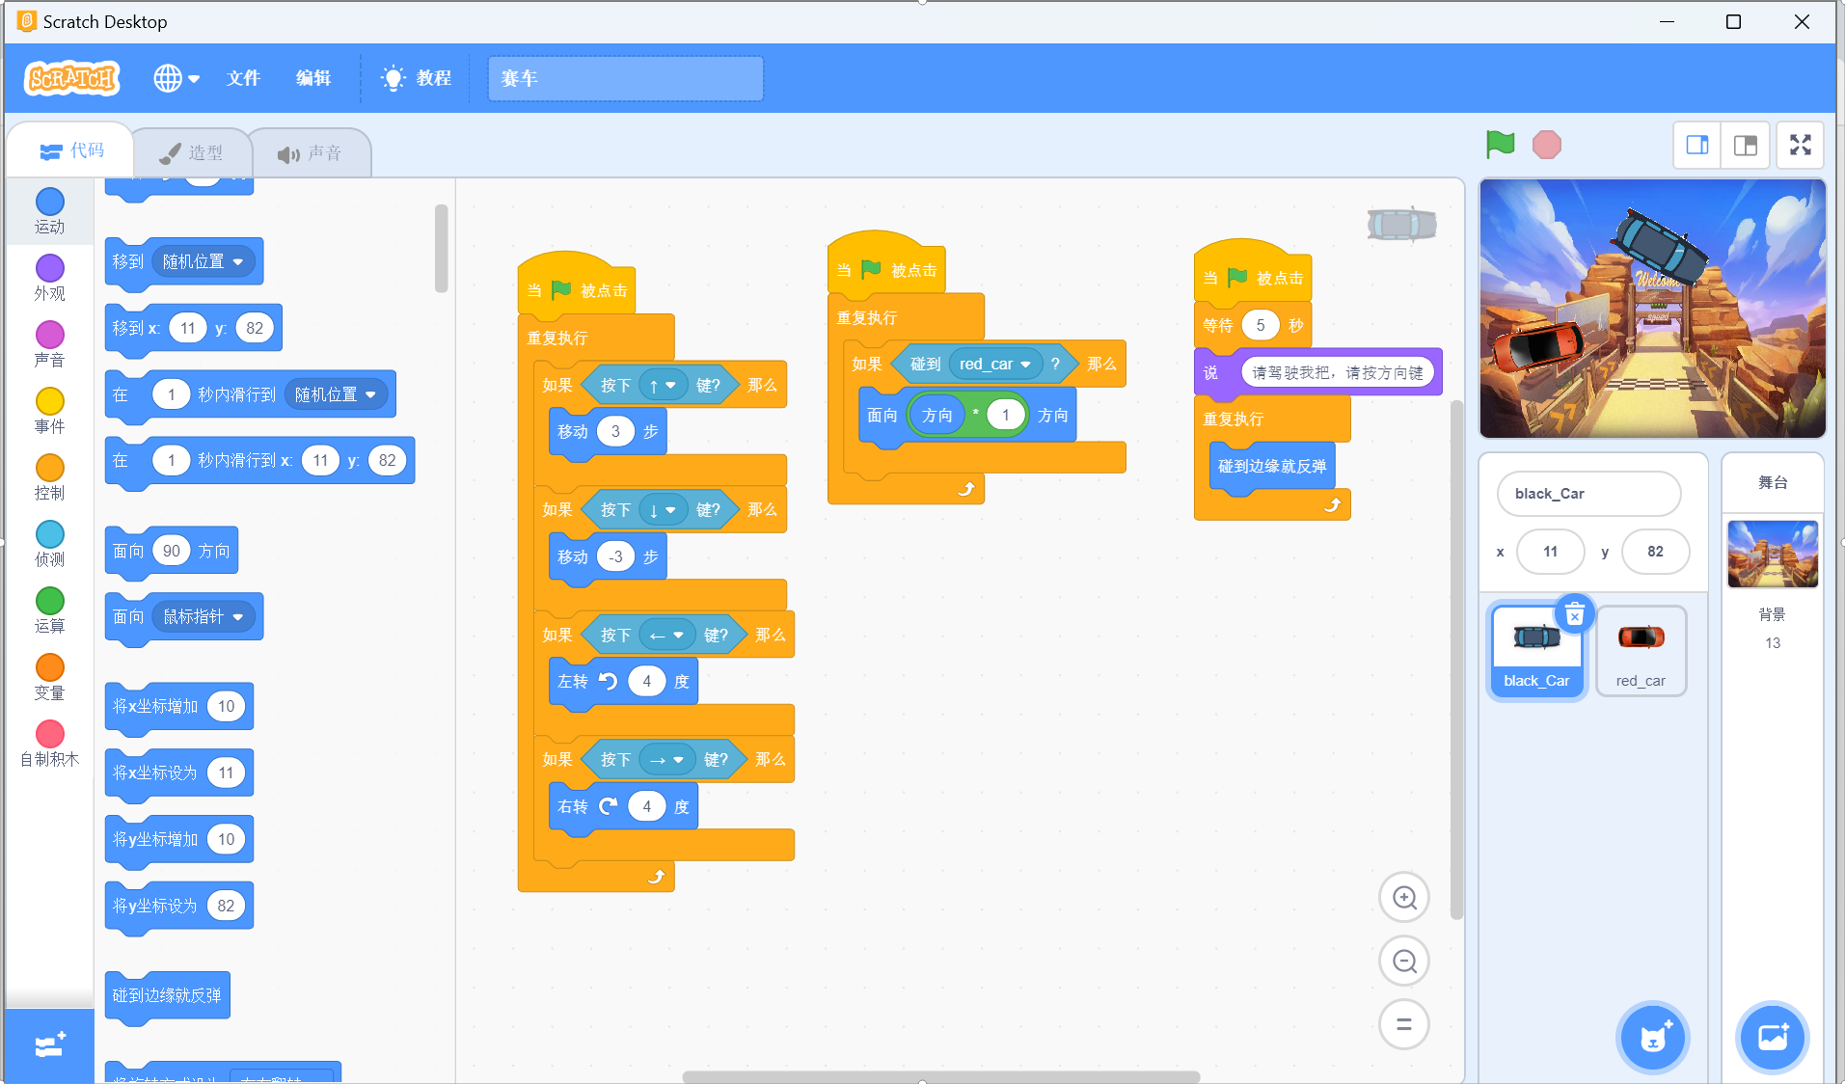Click the block palette vertical scrollbar
1845x1084 pixels.
click(441, 248)
